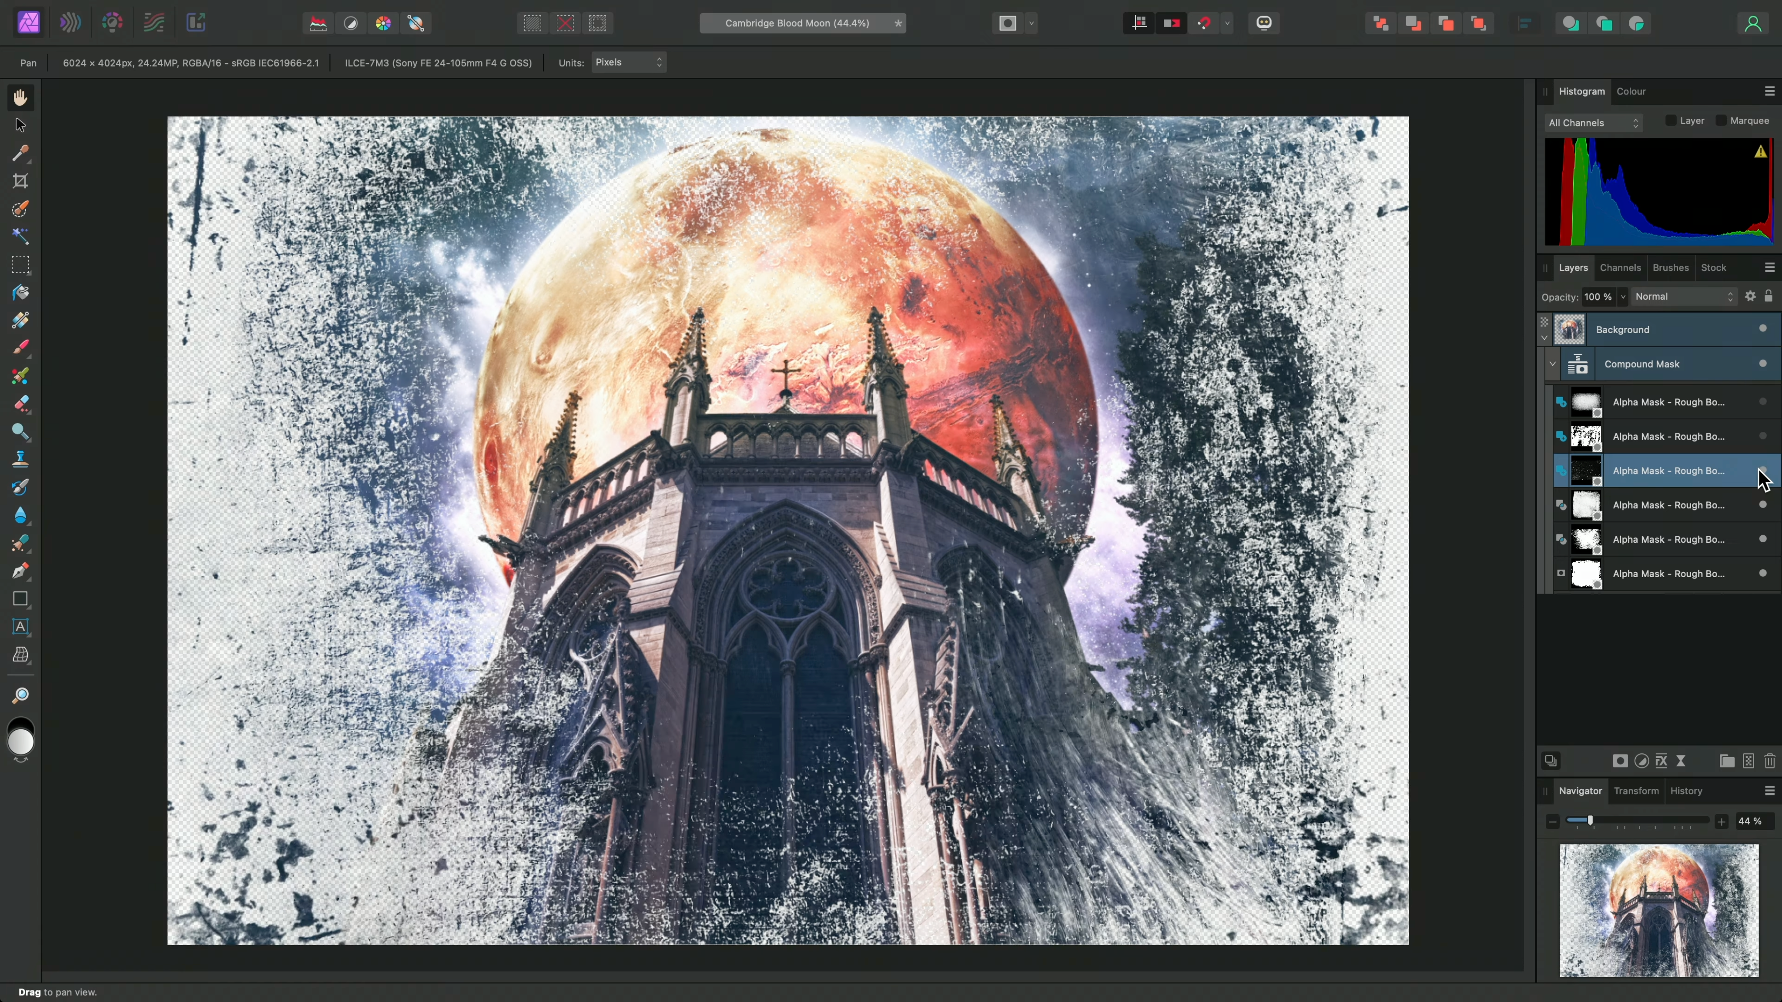Select the Text tool
This screenshot has height=1002, width=1782.
(21, 626)
